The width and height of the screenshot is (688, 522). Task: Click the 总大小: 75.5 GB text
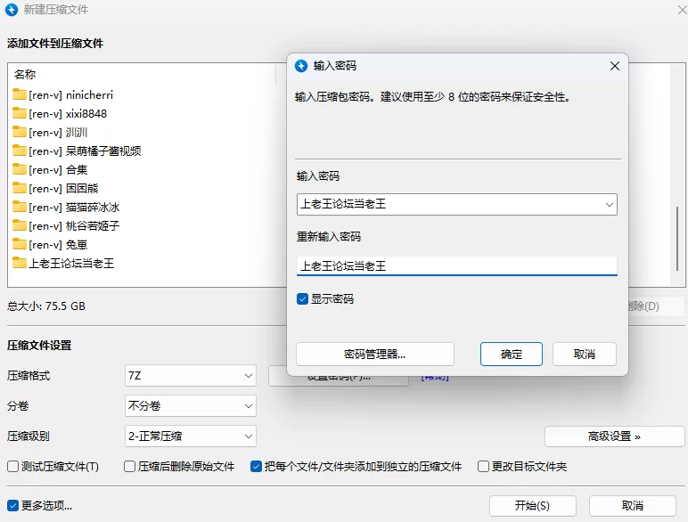pos(46,306)
